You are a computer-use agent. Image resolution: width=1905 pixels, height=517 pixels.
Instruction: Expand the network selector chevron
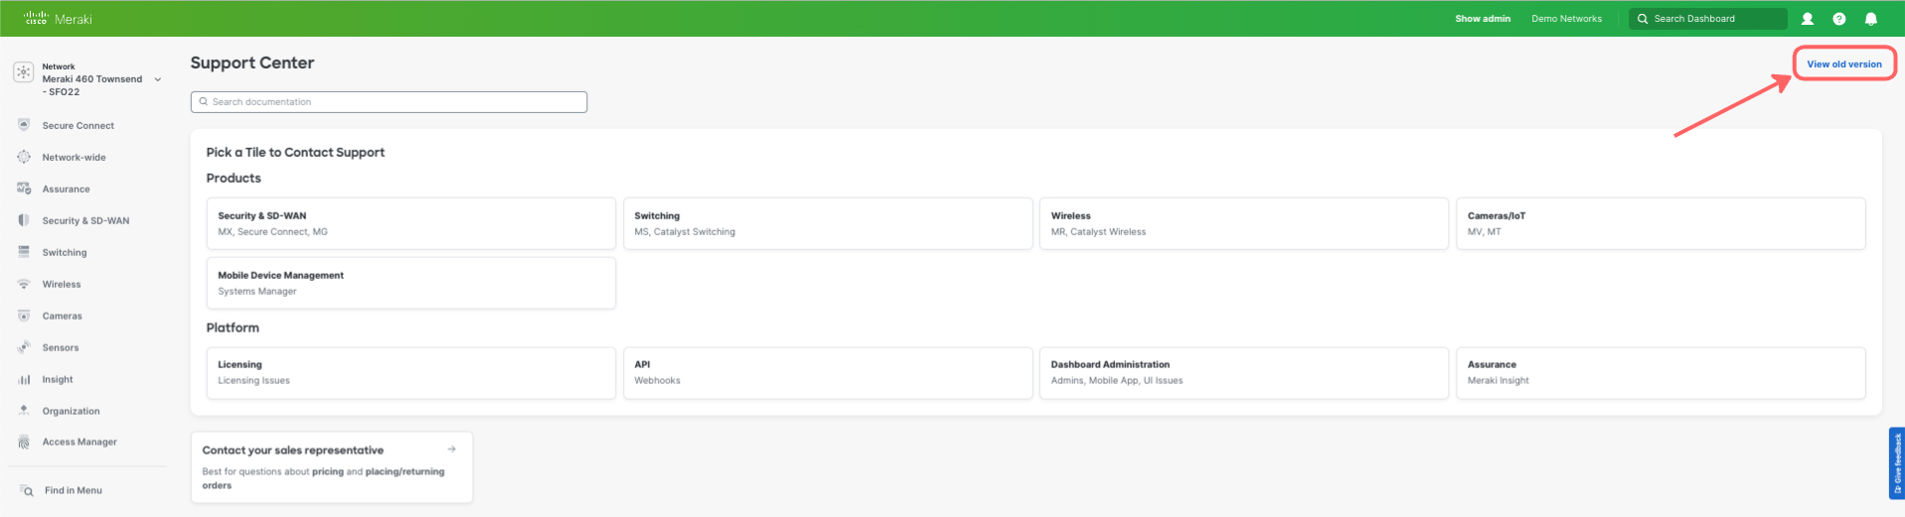coord(158,79)
